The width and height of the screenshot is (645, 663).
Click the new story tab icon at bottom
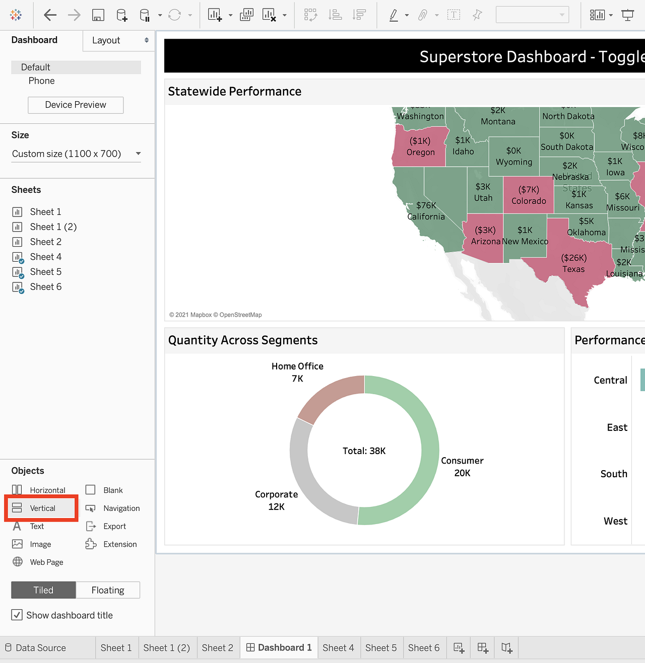[507, 648]
